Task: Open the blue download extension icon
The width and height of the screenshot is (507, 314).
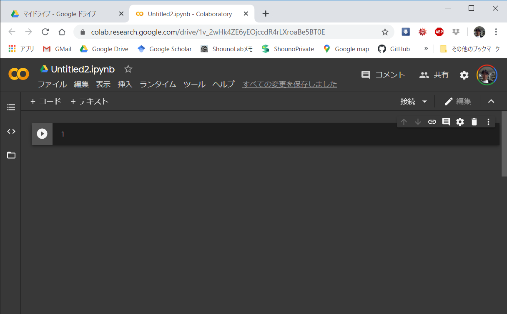Action: tap(406, 32)
